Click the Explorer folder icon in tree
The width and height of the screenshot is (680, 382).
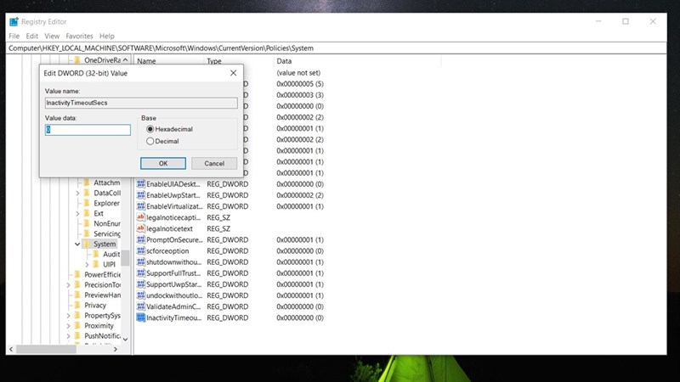87,203
